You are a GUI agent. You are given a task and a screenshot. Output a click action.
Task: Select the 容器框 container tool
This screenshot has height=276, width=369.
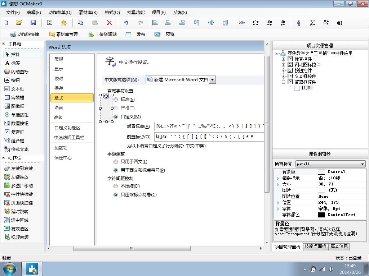[x=14, y=98]
